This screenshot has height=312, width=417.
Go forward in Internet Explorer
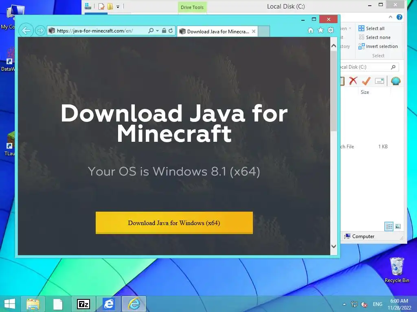(x=40, y=31)
